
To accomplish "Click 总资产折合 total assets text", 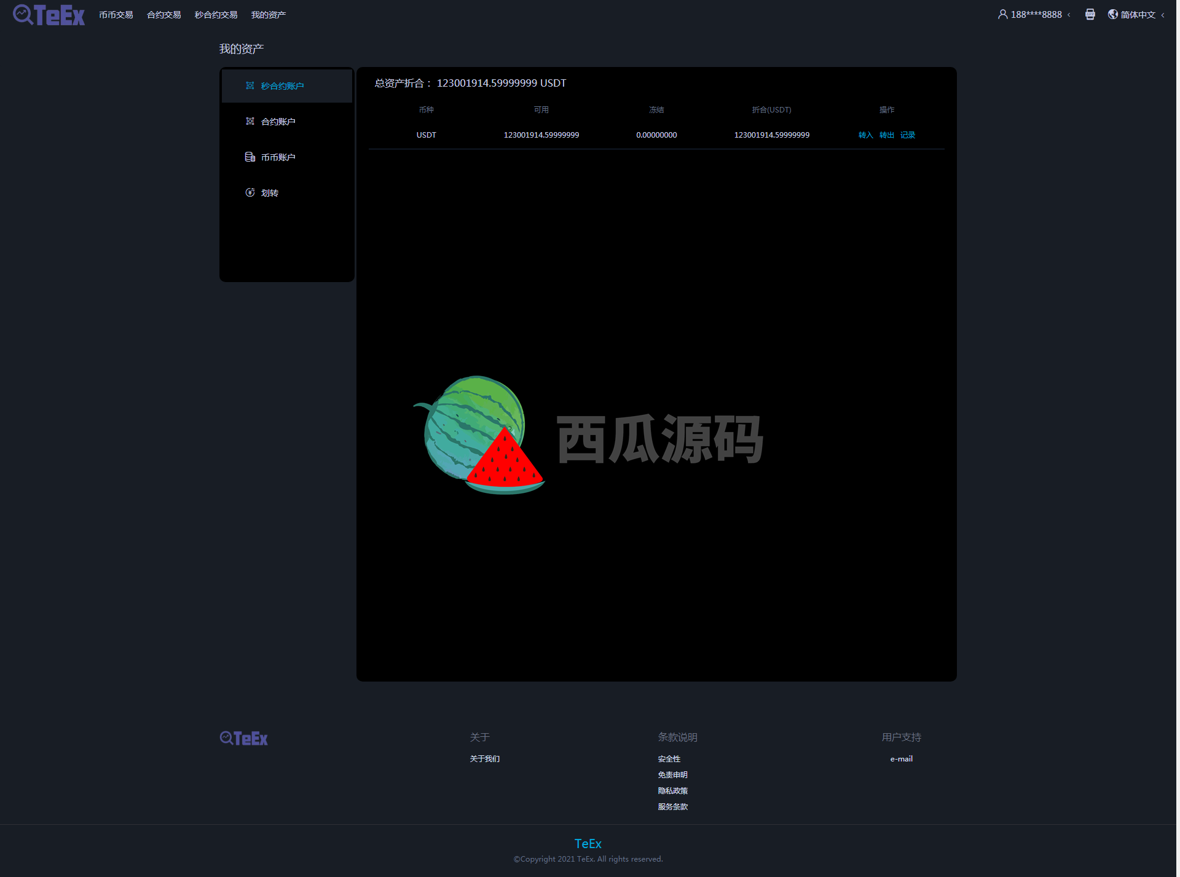I will tap(470, 83).
